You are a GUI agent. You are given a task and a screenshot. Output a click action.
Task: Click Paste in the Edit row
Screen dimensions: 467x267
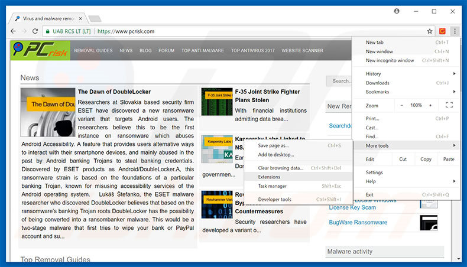449,159
